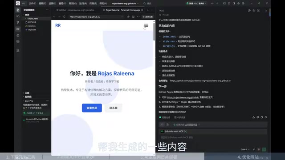Toggle the bottom panel layout icon
The height and width of the screenshot is (160, 285).
[229, 4]
